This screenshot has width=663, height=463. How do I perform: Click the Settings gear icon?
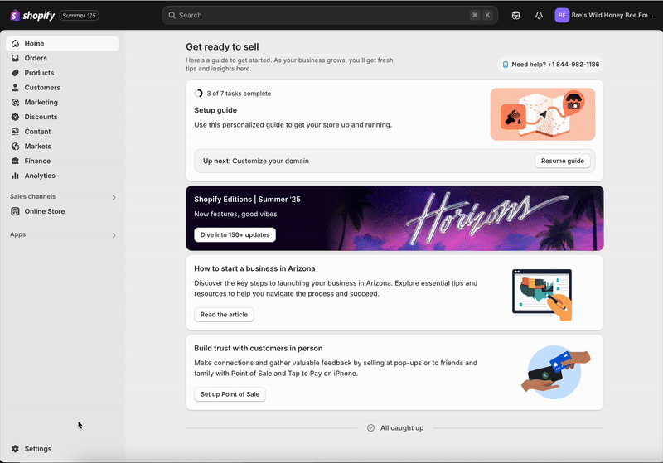[15, 449]
